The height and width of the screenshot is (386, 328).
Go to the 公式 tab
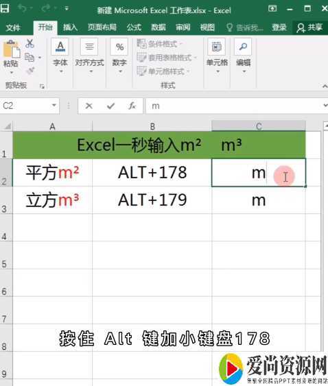pos(134,27)
